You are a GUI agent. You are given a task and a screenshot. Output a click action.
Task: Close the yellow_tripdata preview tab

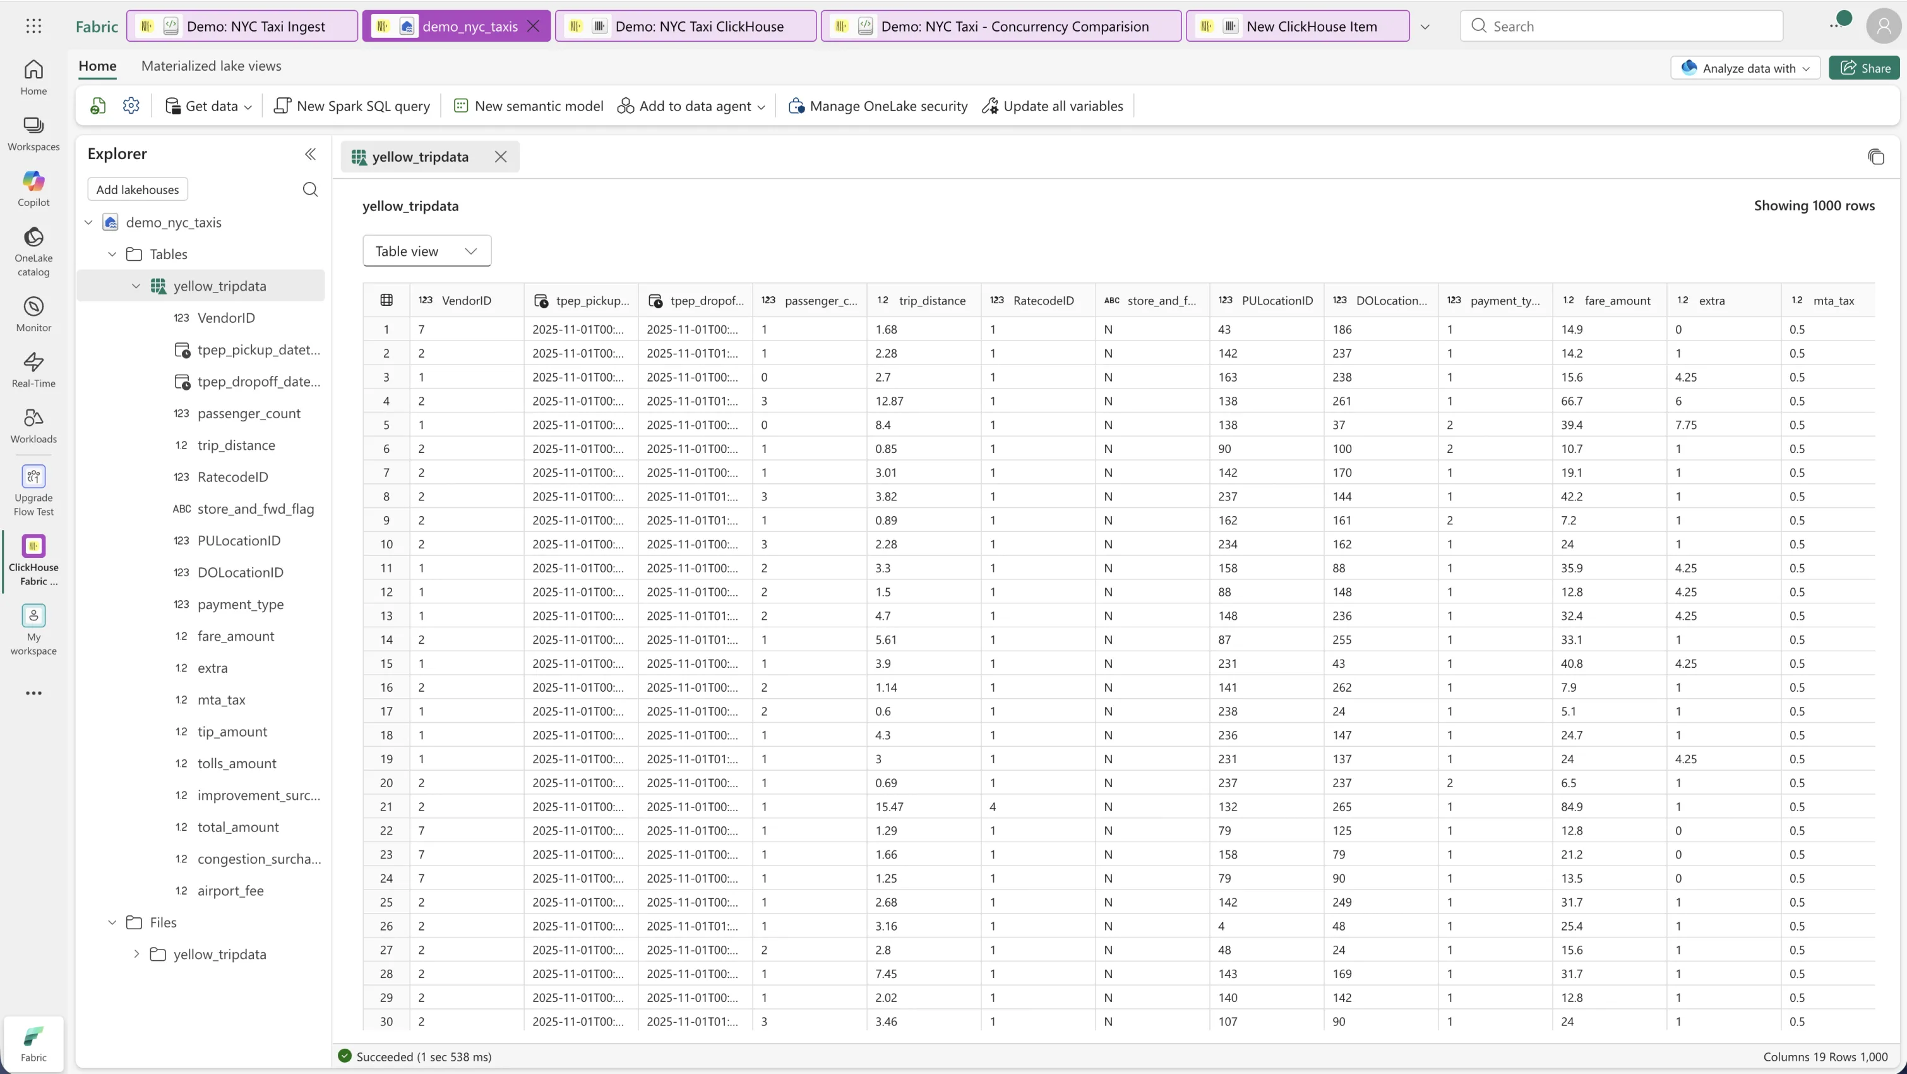tap(501, 157)
